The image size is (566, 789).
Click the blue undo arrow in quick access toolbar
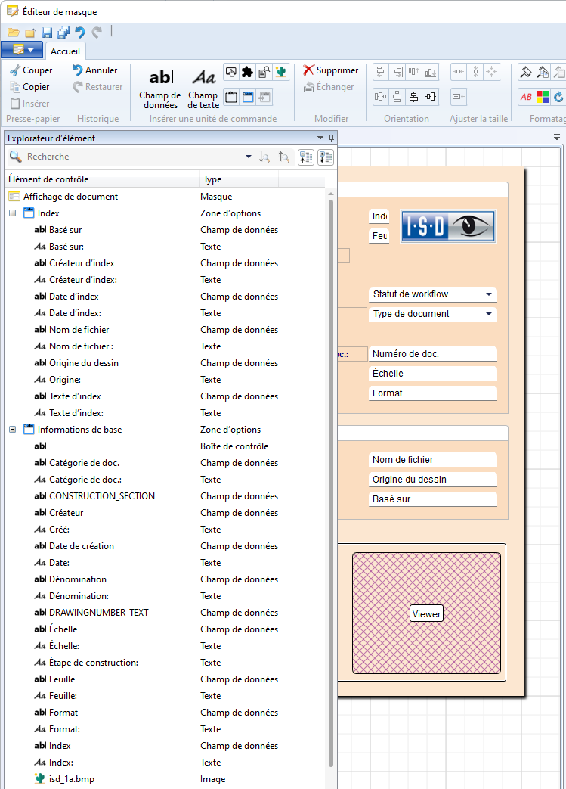point(80,33)
